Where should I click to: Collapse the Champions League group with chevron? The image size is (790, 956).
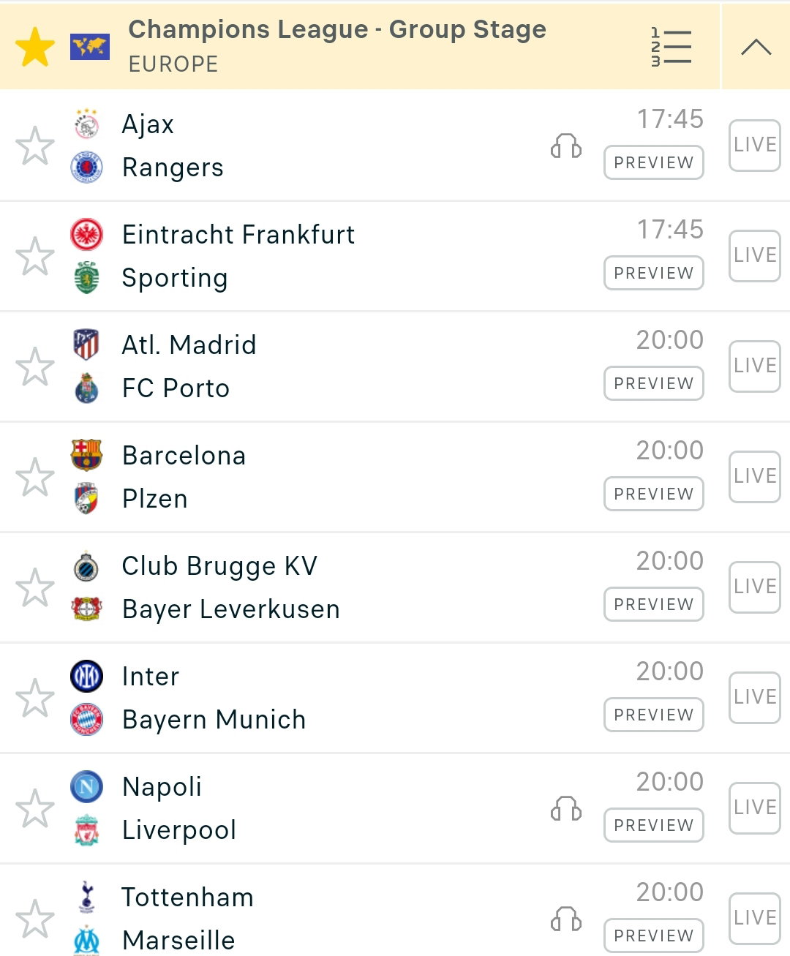756,47
